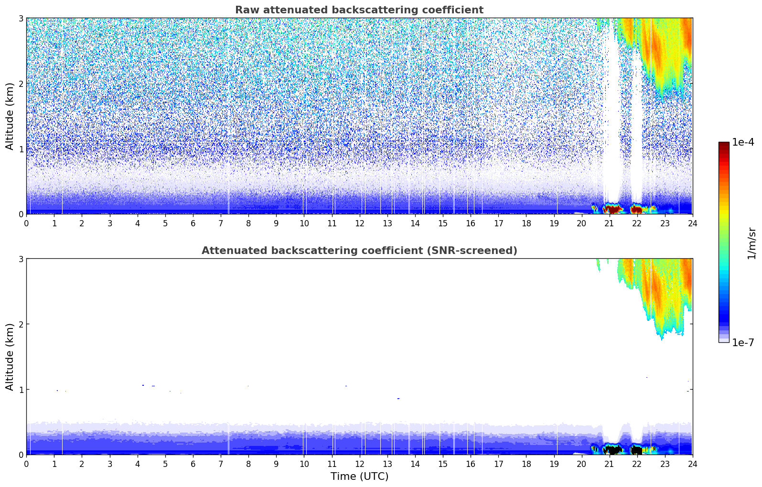
Task: Click the black patch near 21 UTC in SNR-screened plot
Action: tap(613, 450)
